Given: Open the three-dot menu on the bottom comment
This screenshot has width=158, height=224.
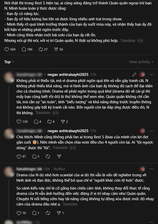Looking at the screenshot, I should pyautogui.click(x=151, y=222).
